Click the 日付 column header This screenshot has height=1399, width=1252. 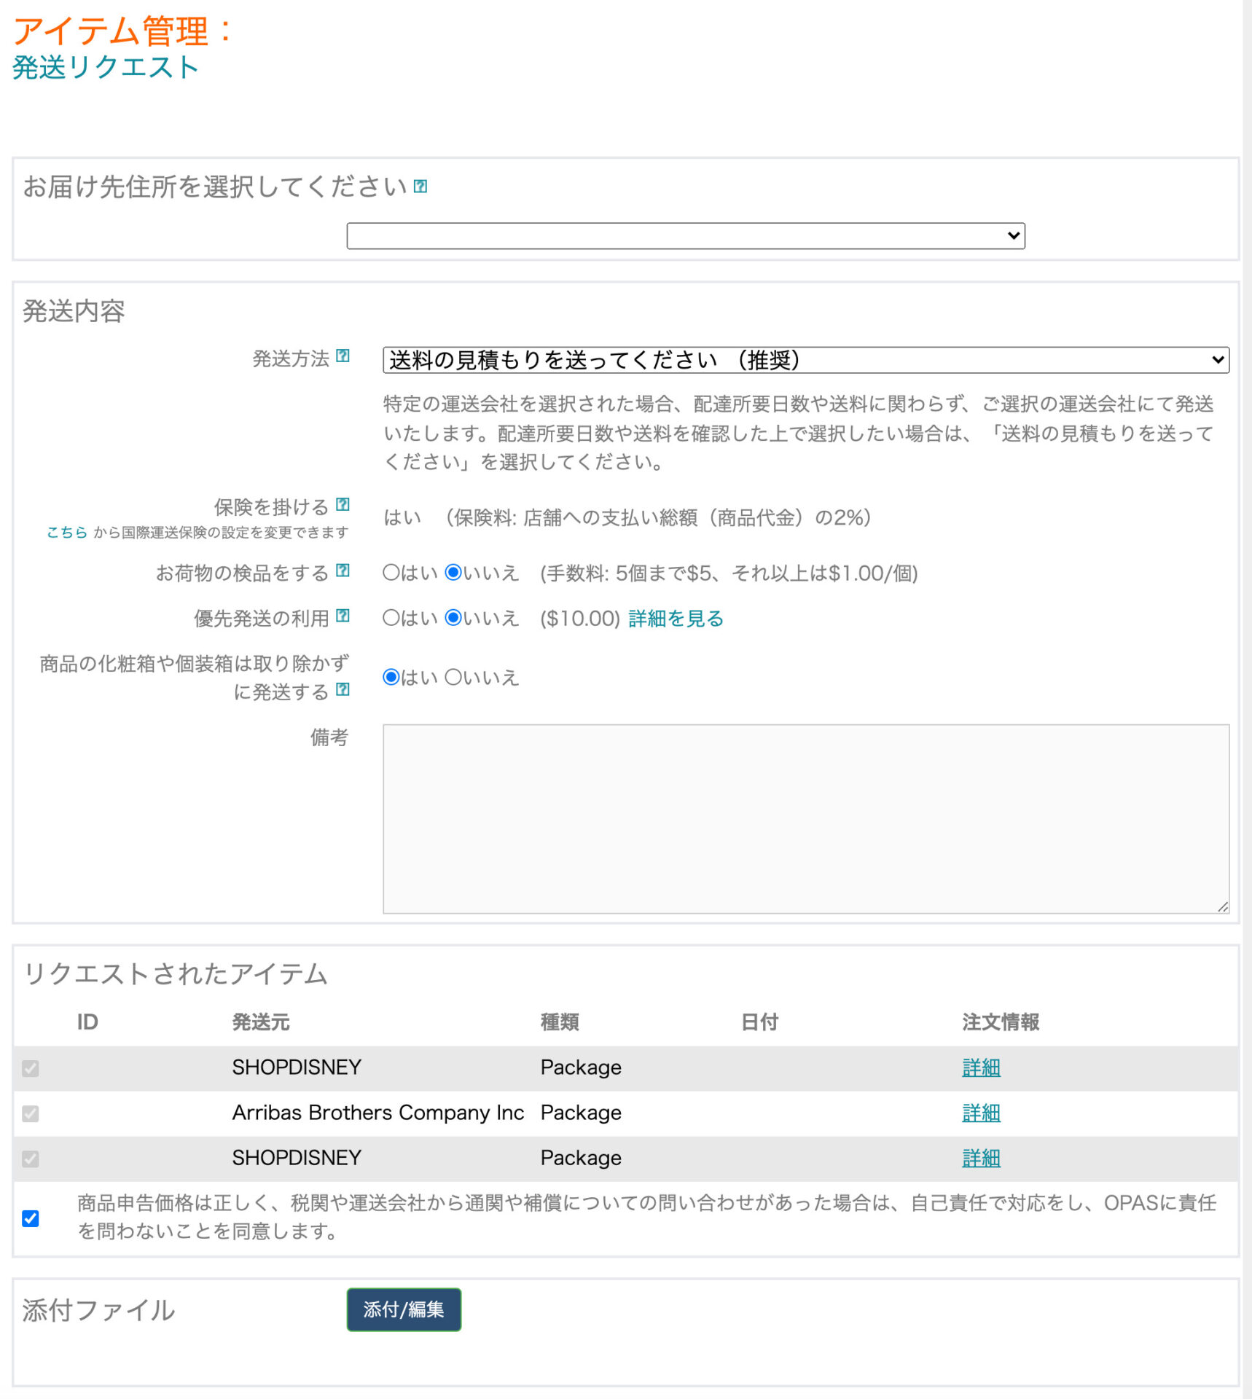pyautogui.click(x=759, y=1022)
